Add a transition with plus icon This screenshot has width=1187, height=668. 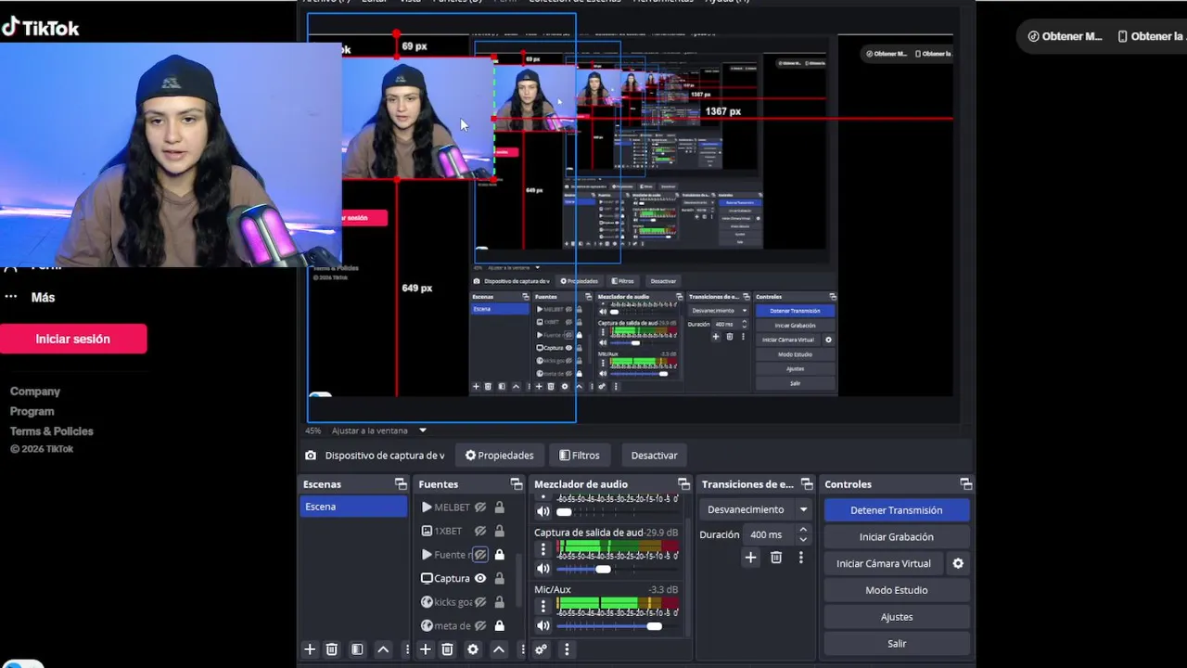pyautogui.click(x=751, y=558)
